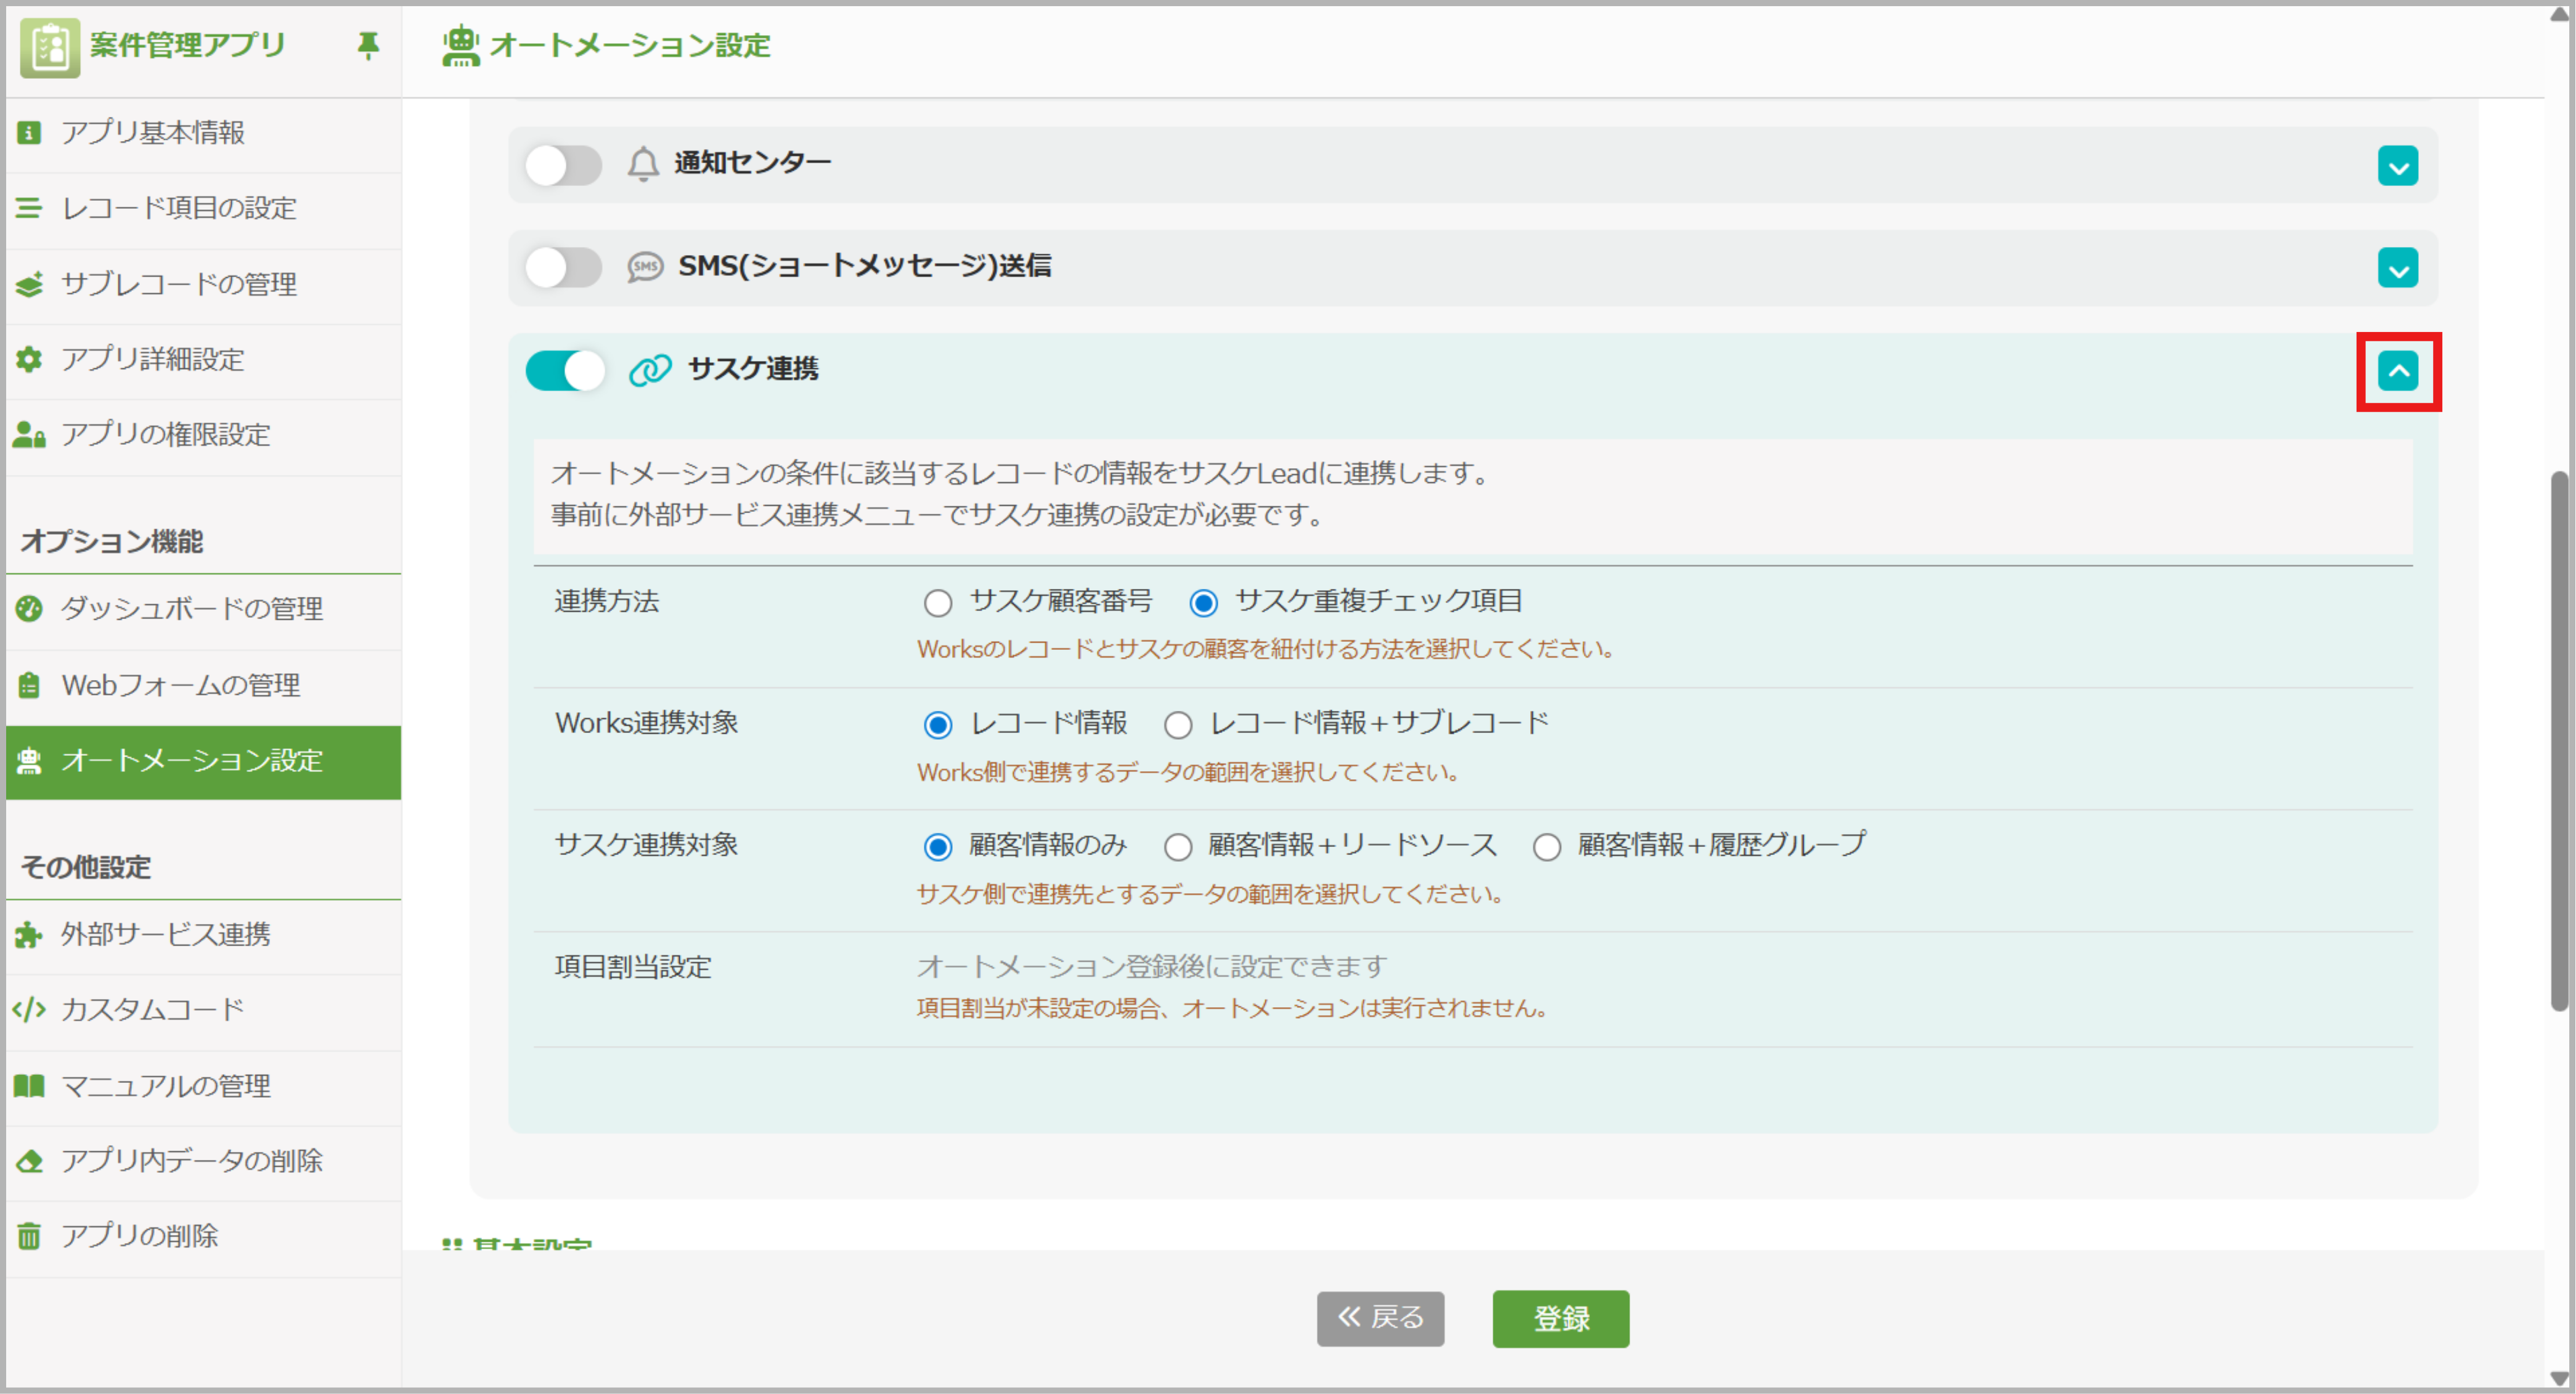Click the 戻る back button
The width and height of the screenshot is (2576, 1394).
click(x=1380, y=1318)
